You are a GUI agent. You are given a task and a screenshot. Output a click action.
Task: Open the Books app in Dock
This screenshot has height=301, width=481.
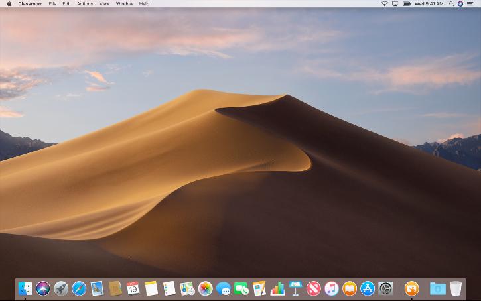pyautogui.click(x=350, y=289)
